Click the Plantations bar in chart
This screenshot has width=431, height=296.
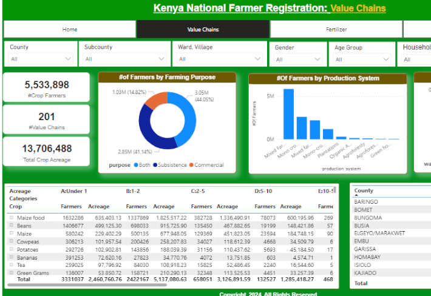click(341, 138)
